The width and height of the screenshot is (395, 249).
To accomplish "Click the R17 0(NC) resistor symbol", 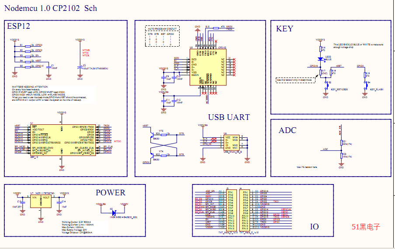I will click(320, 72).
